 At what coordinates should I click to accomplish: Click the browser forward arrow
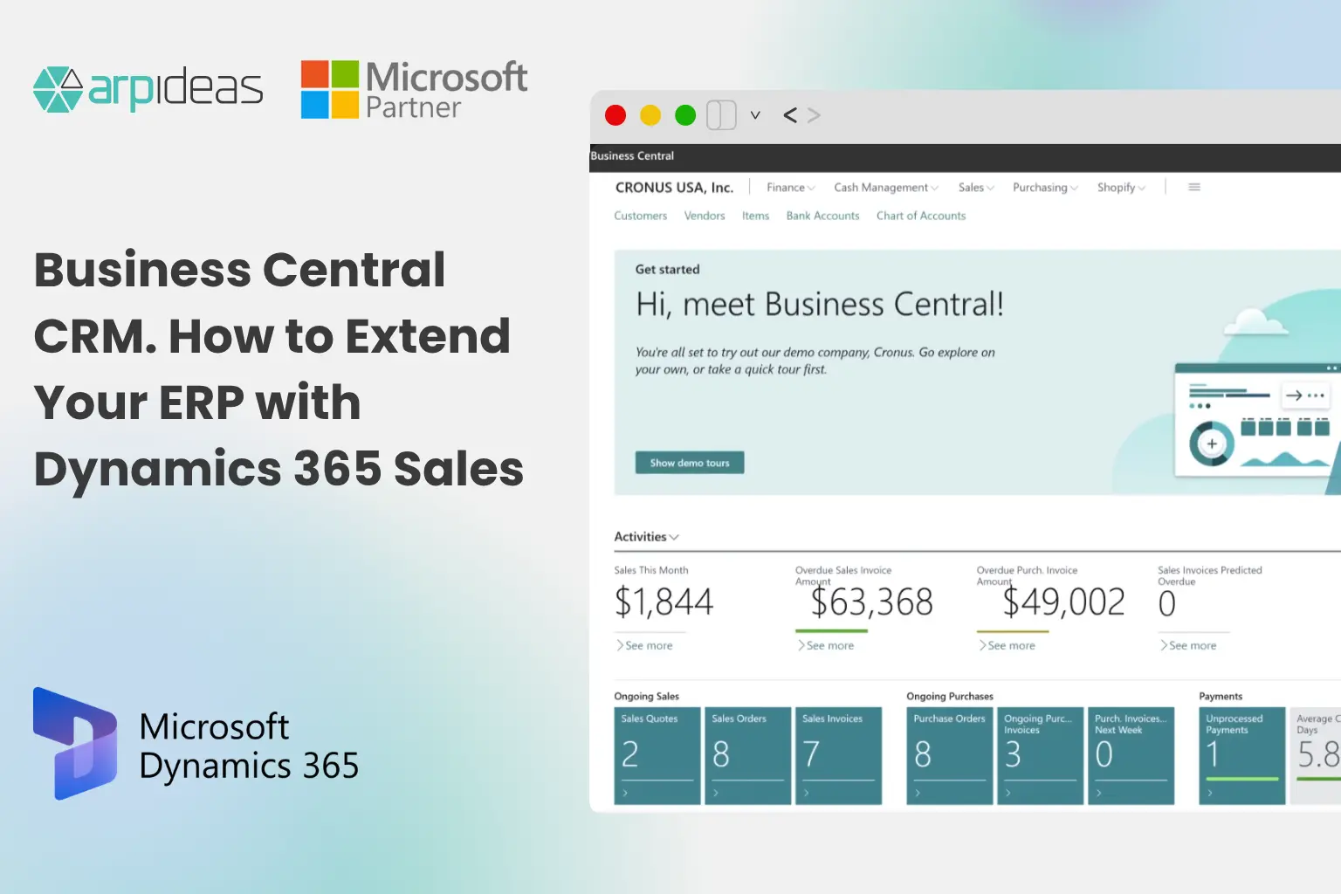point(814,114)
